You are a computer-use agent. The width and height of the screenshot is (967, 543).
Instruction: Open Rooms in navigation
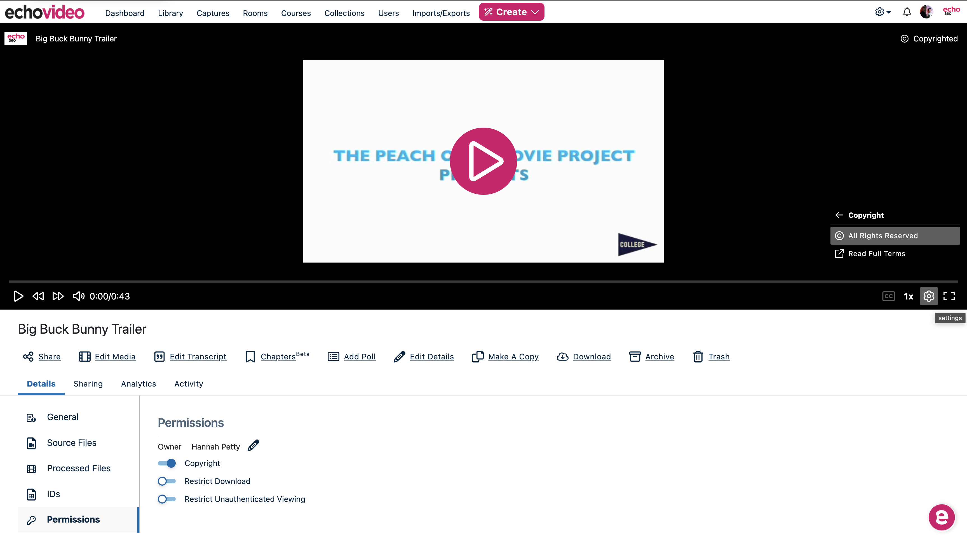tap(255, 13)
